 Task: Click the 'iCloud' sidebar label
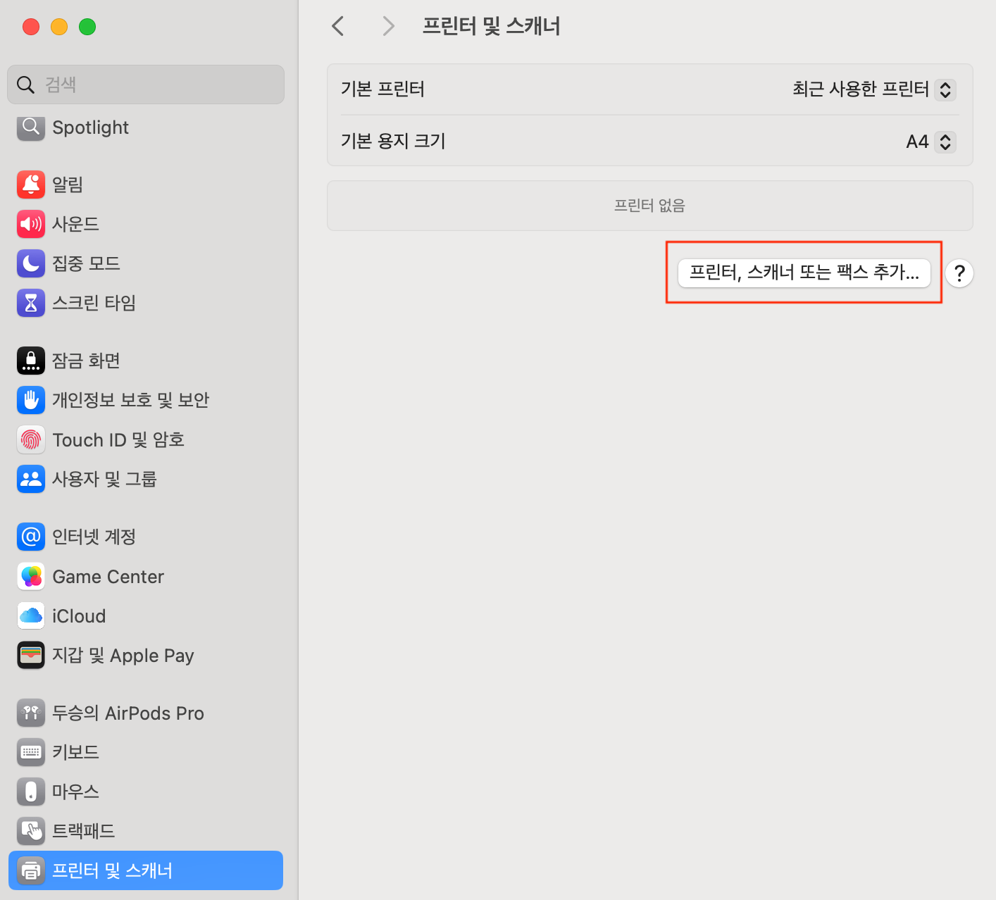[79, 616]
